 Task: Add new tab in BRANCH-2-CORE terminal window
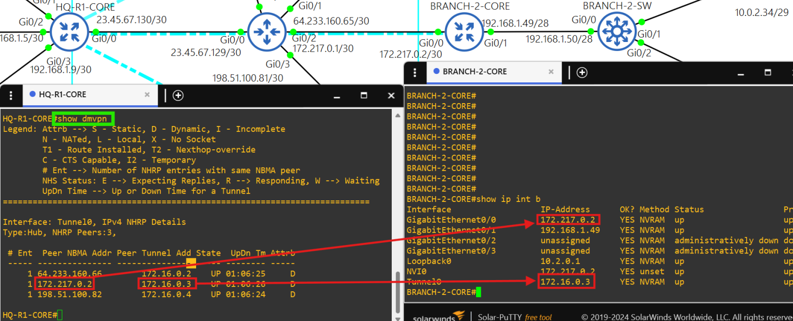[582, 72]
